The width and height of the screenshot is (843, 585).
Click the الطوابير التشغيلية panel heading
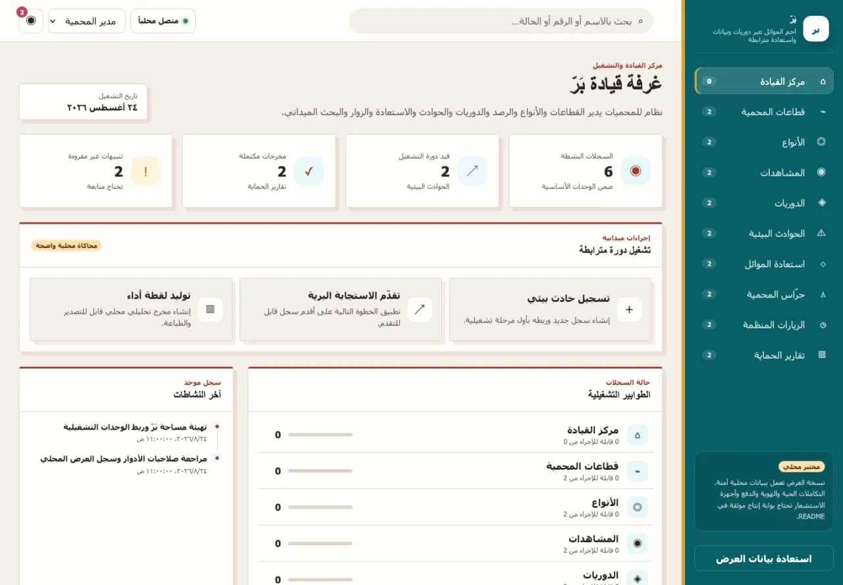point(619,394)
